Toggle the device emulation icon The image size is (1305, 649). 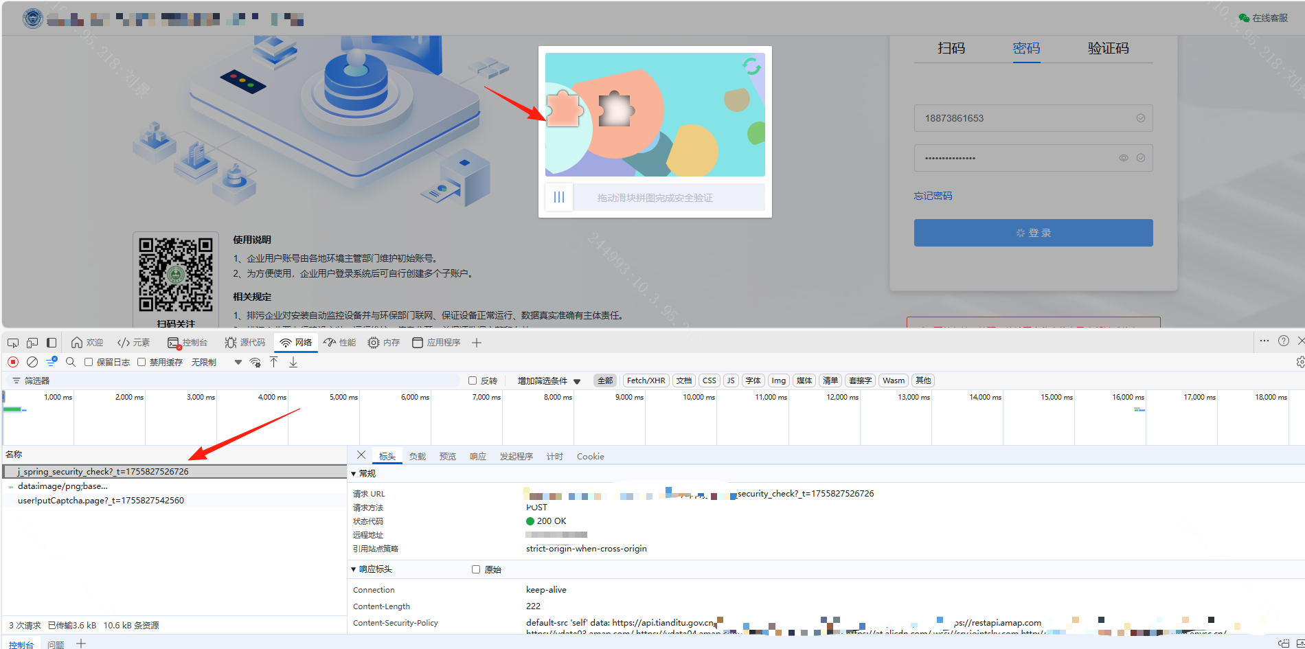pos(32,343)
